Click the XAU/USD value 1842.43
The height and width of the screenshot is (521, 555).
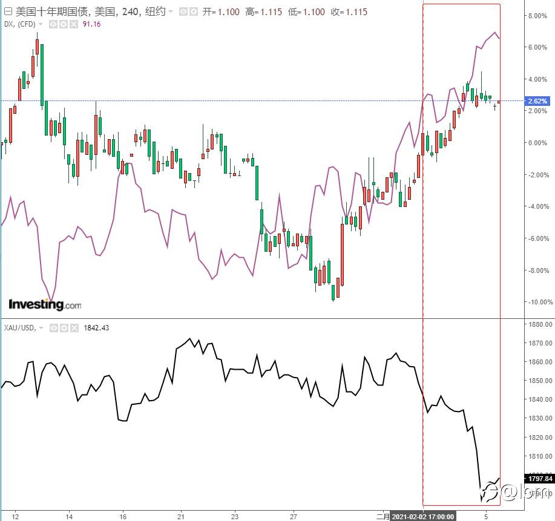coord(96,328)
